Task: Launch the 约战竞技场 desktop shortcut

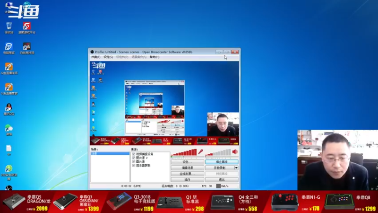Action: click(x=27, y=48)
